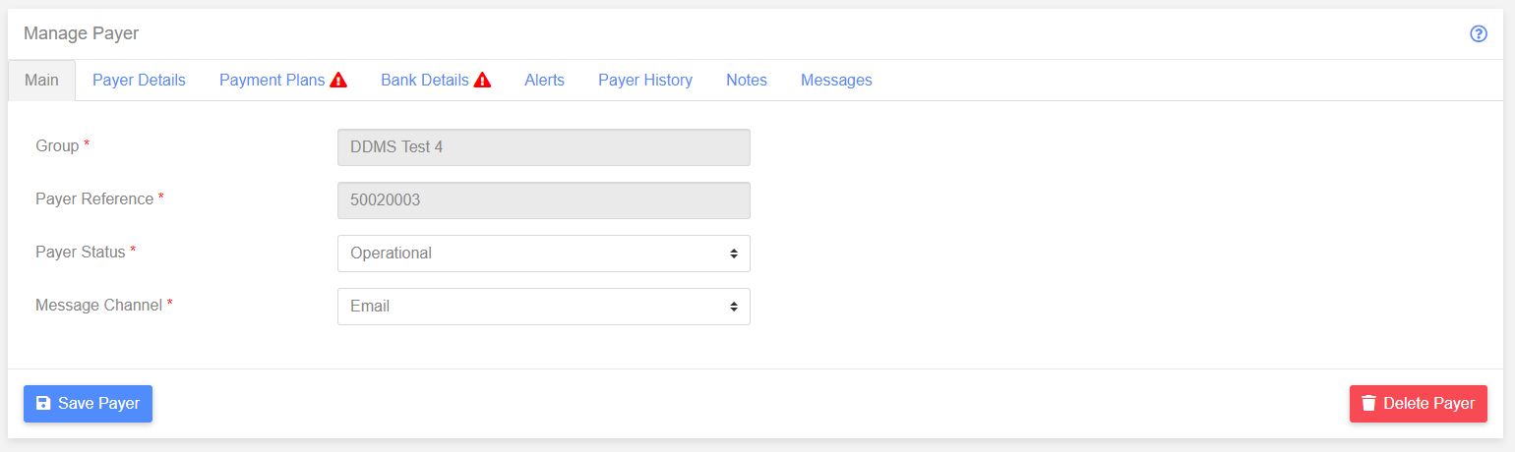
Task: Click the warning triangle next to Payment Plans
Action: pos(338,81)
